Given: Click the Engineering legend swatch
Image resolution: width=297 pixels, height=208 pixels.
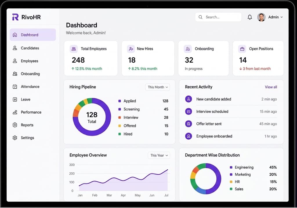Looking at the screenshot, I should pyautogui.click(x=231, y=167).
